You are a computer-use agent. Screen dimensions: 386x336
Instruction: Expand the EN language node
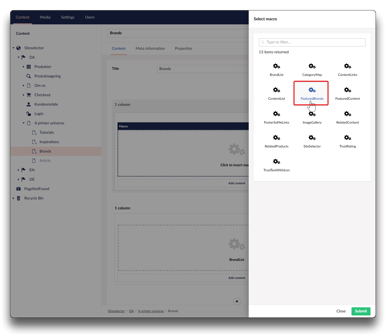pos(18,170)
